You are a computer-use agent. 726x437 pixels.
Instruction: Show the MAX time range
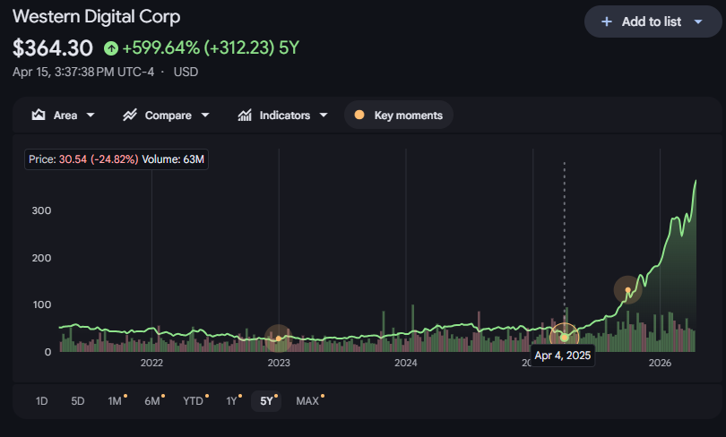307,401
